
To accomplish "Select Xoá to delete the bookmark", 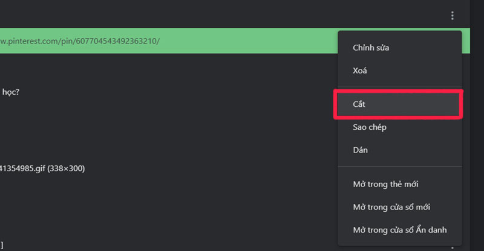I will point(360,71).
